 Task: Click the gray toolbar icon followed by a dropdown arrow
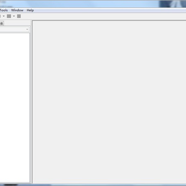point(9,16)
